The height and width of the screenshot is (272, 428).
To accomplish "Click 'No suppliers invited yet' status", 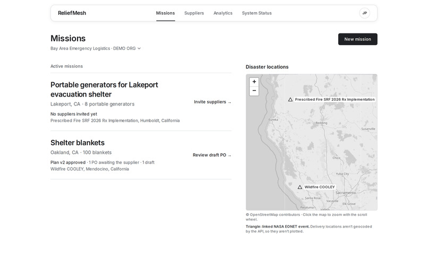I will pos(74,114).
